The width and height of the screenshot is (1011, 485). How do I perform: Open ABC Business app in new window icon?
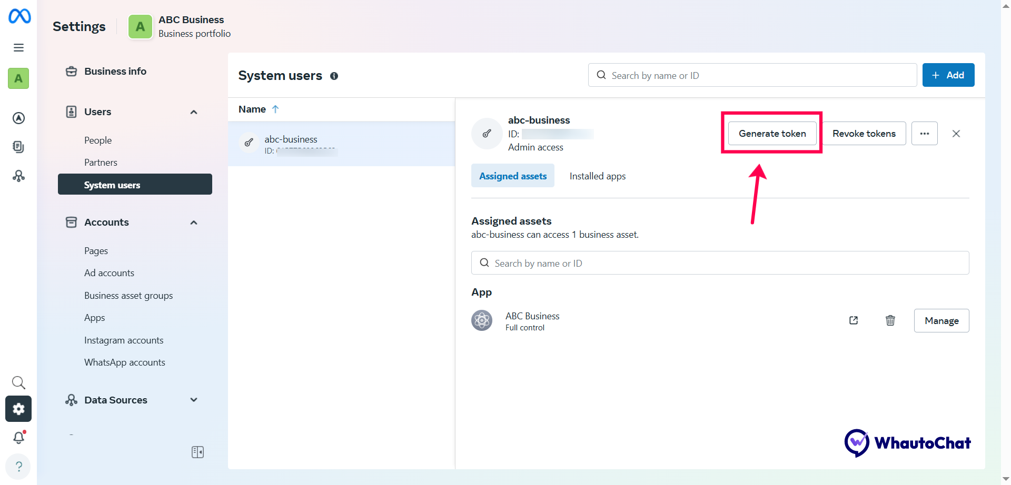(854, 320)
